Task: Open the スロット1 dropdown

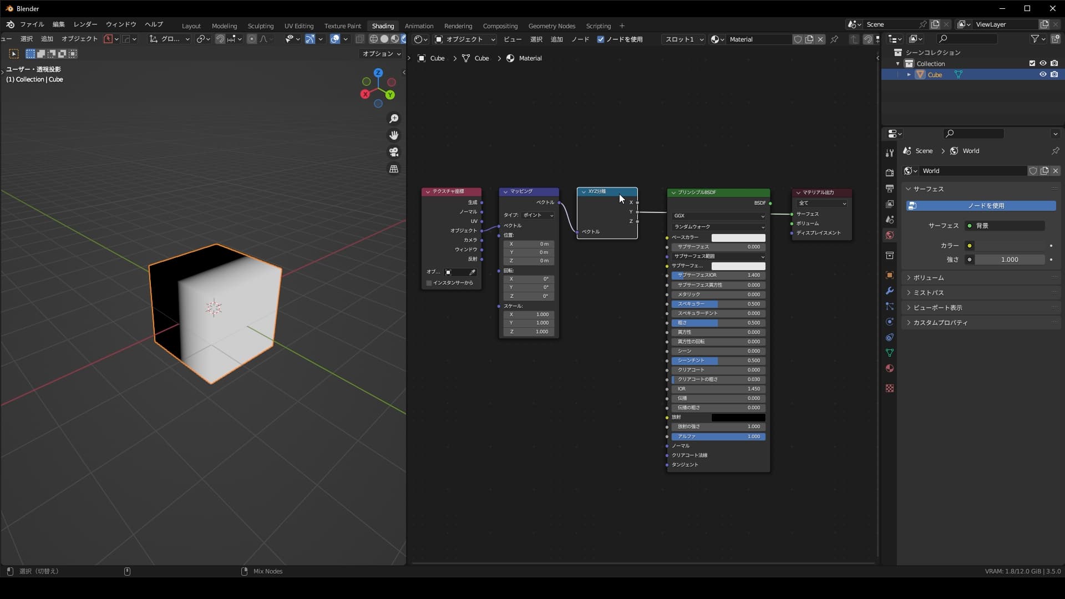Action: click(x=682, y=39)
